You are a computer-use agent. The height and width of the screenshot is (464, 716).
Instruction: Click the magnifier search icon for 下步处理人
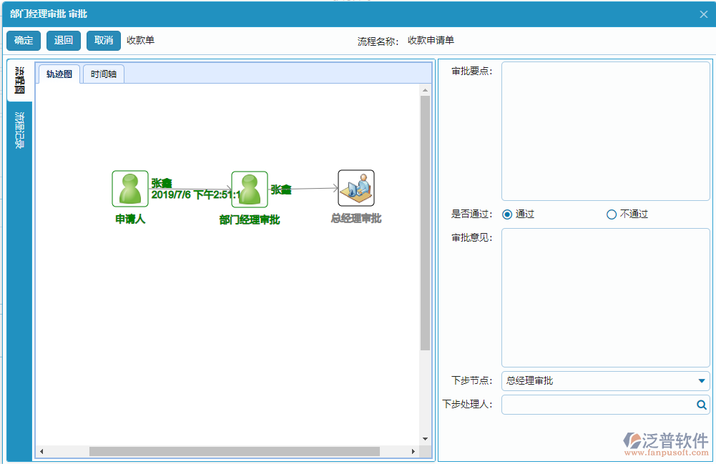click(702, 405)
